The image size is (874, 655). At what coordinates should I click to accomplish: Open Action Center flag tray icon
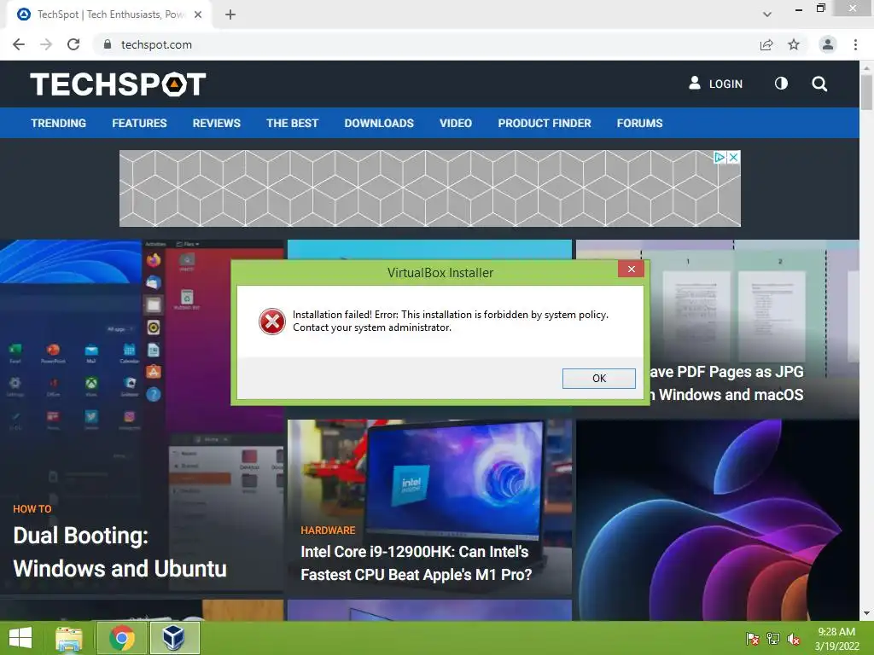coord(752,639)
